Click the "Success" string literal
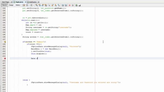The image size is (164, 92). pos(74,47)
